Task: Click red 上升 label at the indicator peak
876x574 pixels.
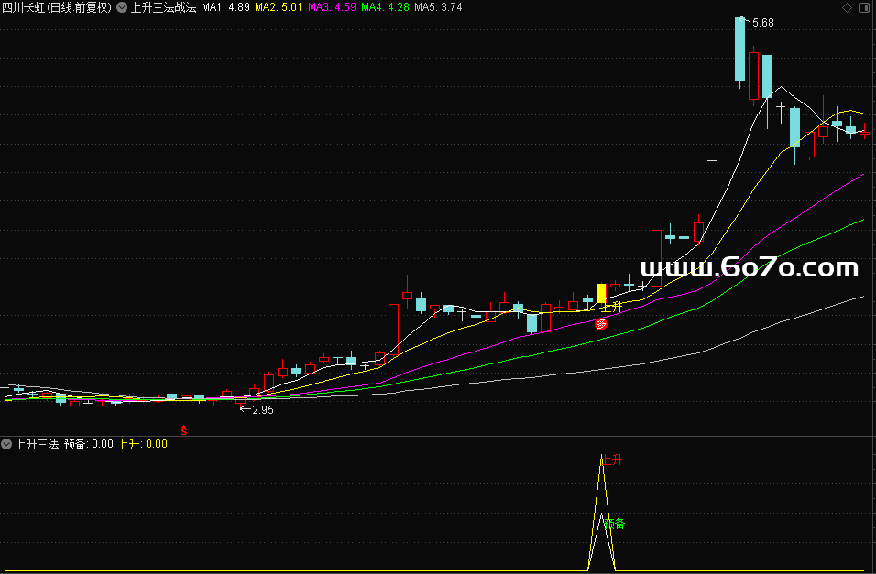Action: click(x=612, y=460)
